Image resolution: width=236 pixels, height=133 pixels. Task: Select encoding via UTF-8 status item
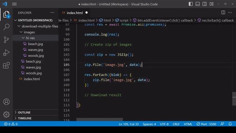(164, 124)
